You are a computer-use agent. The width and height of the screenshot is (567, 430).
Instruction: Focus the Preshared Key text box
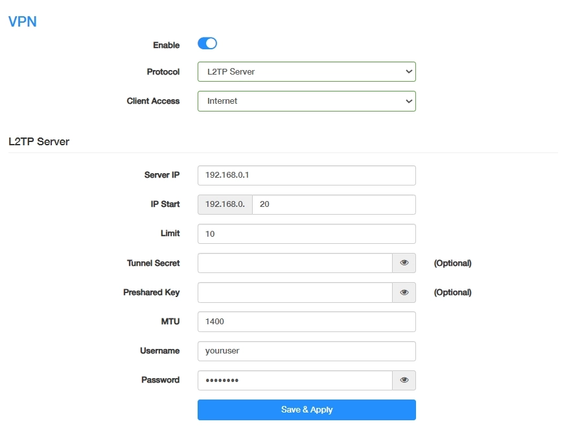pyautogui.click(x=295, y=293)
